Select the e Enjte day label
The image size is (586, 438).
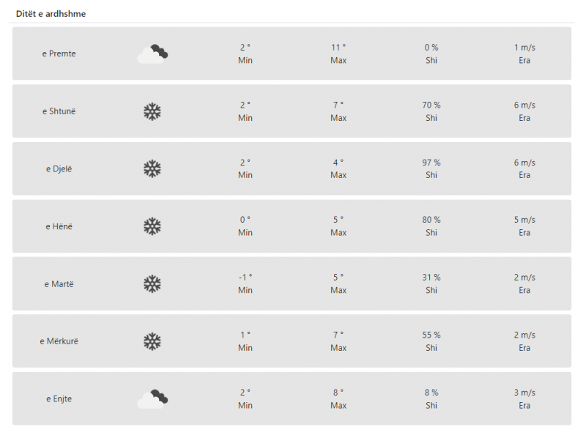pos(59,398)
